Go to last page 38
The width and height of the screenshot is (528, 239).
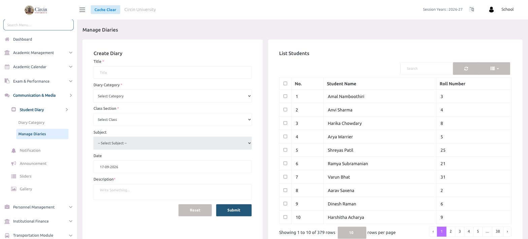click(x=497, y=231)
